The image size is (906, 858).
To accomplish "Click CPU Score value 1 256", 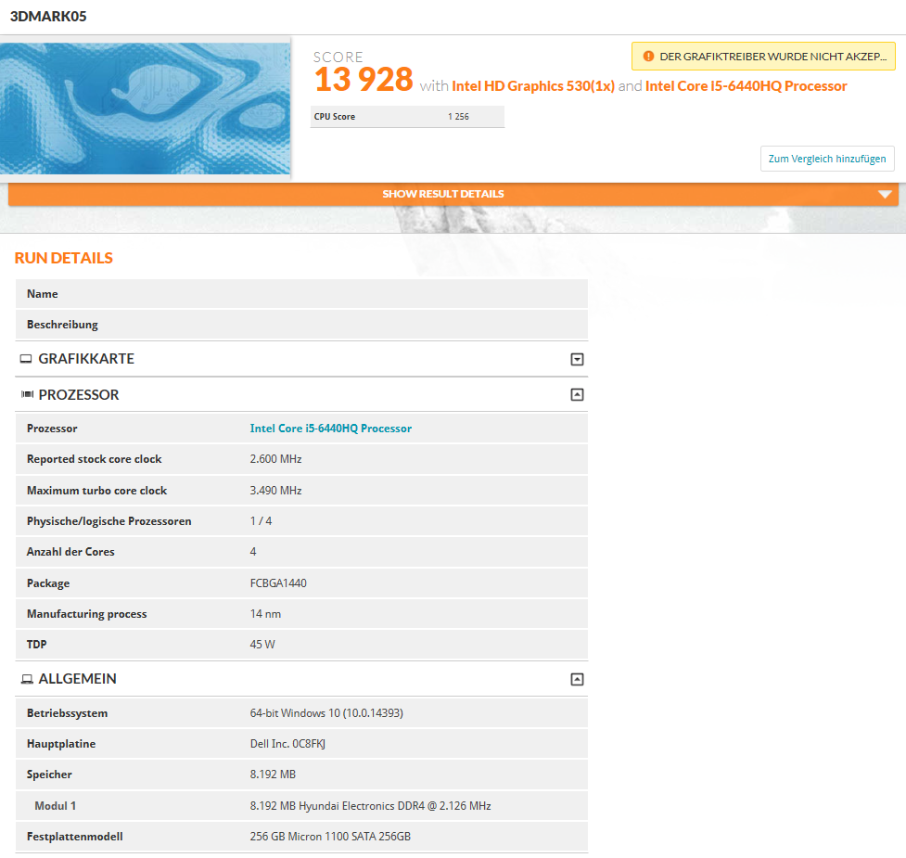I will [x=458, y=117].
